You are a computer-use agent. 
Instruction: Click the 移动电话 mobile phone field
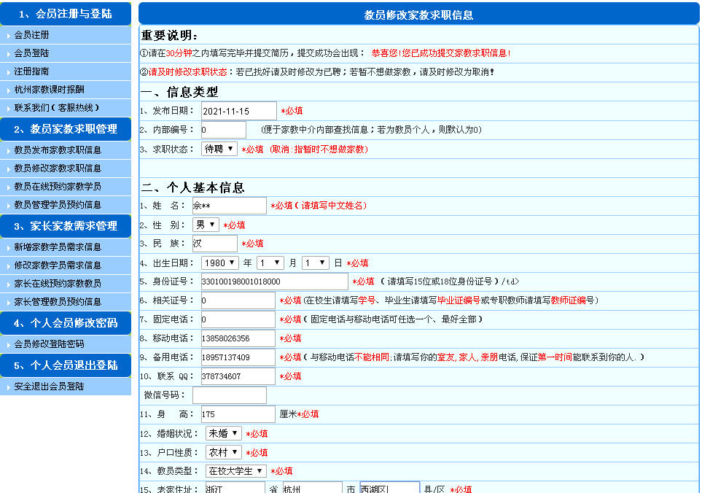click(238, 338)
